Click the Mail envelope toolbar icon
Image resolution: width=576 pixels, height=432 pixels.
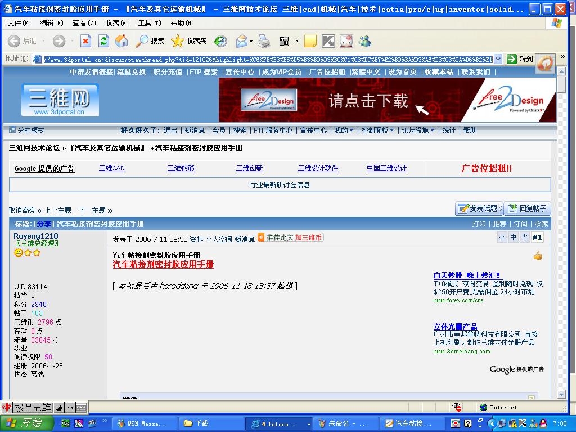point(242,40)
